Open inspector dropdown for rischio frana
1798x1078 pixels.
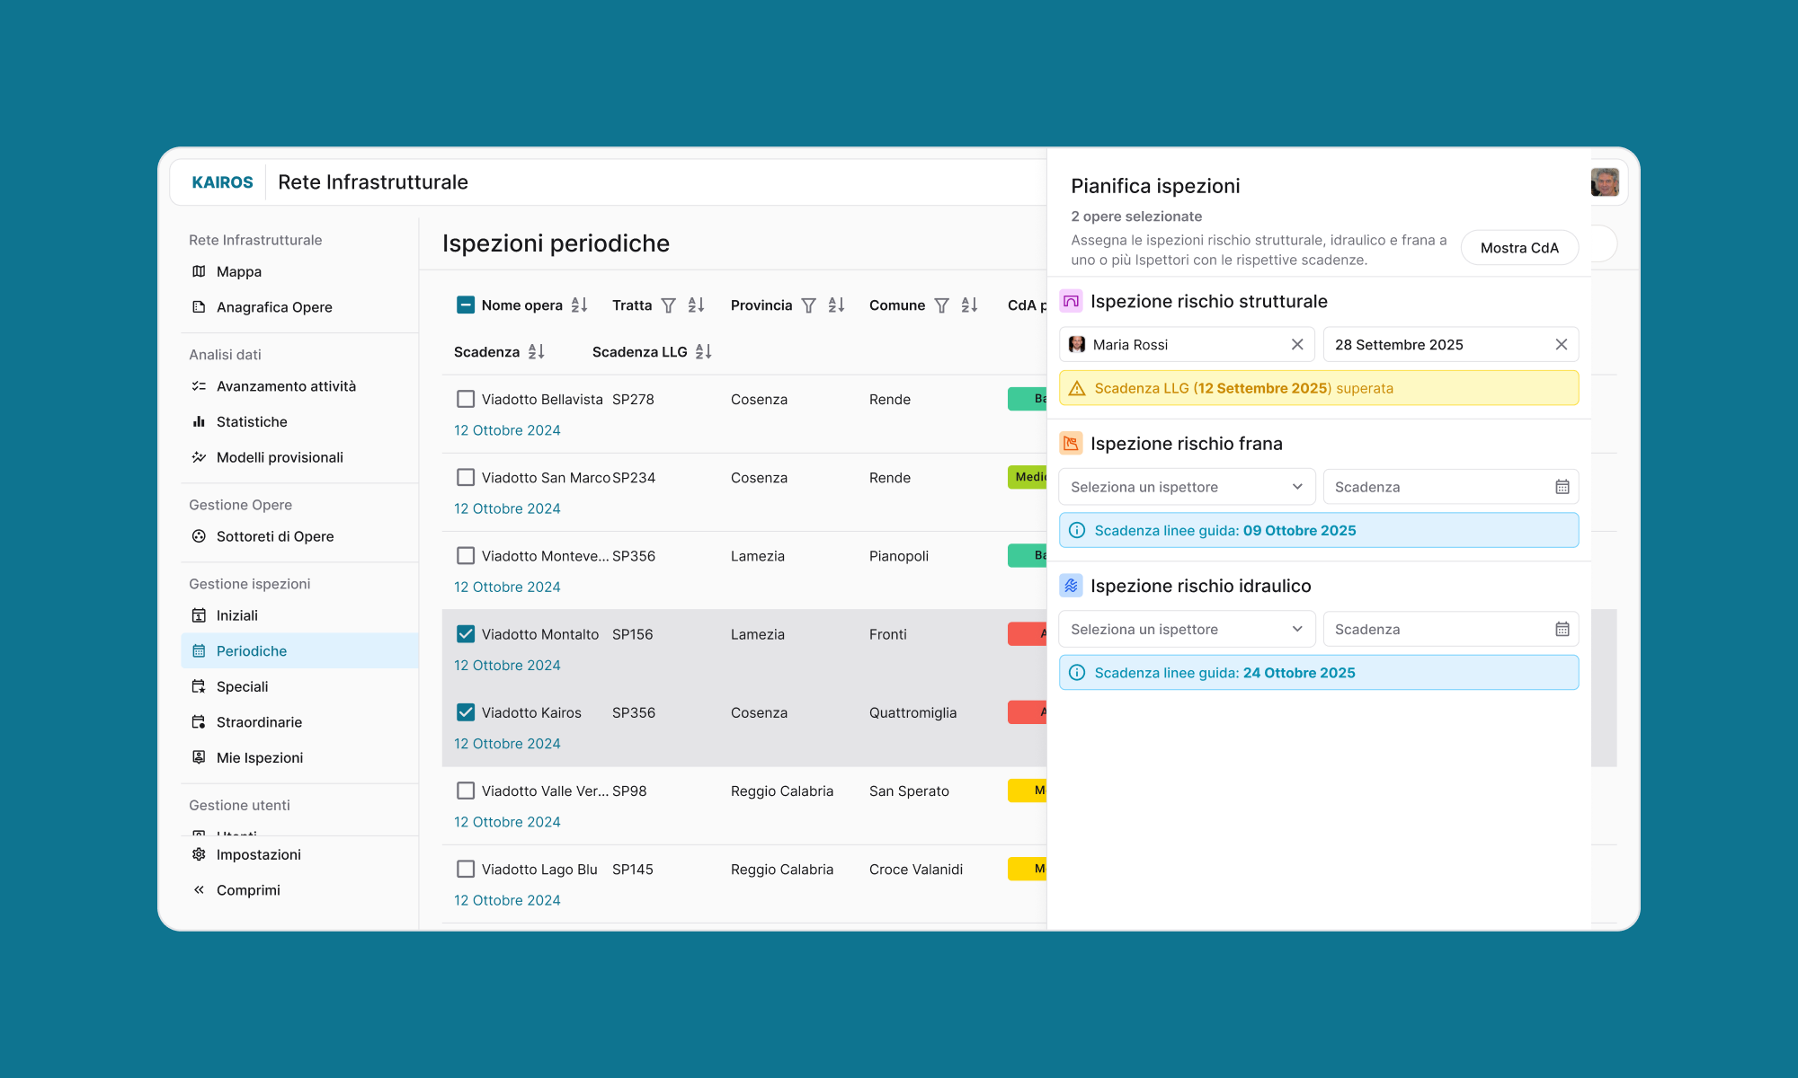1186,487
